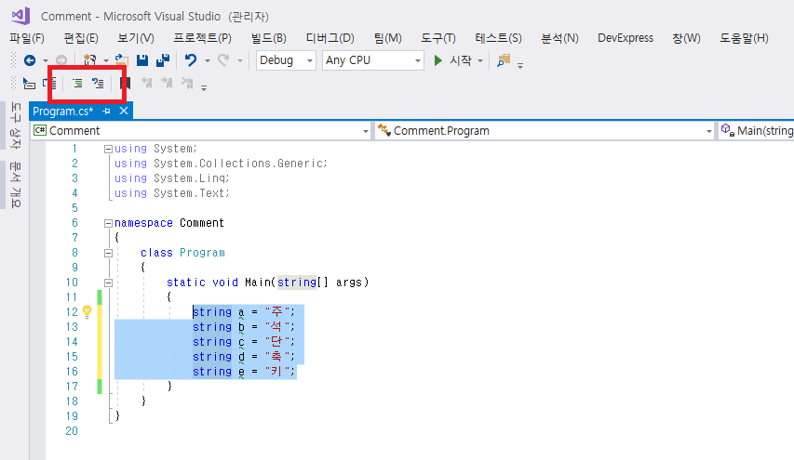Toggle a bookmark with the bookmark icon
This screenshot has width=794, height=460.
[125, 83]
